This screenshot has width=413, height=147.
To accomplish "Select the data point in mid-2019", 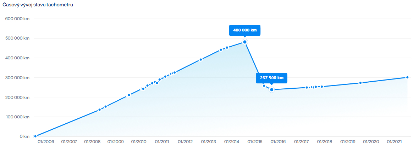I will click(360, 83).
